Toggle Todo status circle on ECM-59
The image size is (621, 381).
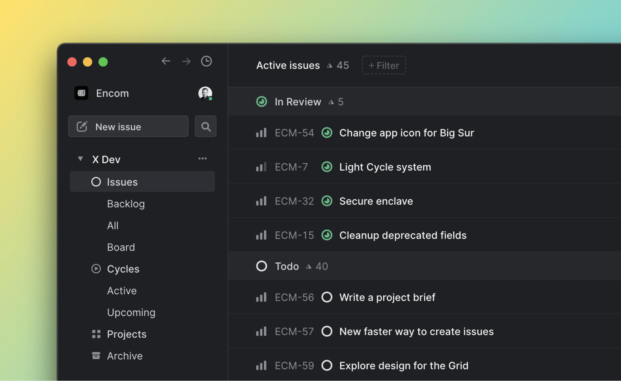327,365
